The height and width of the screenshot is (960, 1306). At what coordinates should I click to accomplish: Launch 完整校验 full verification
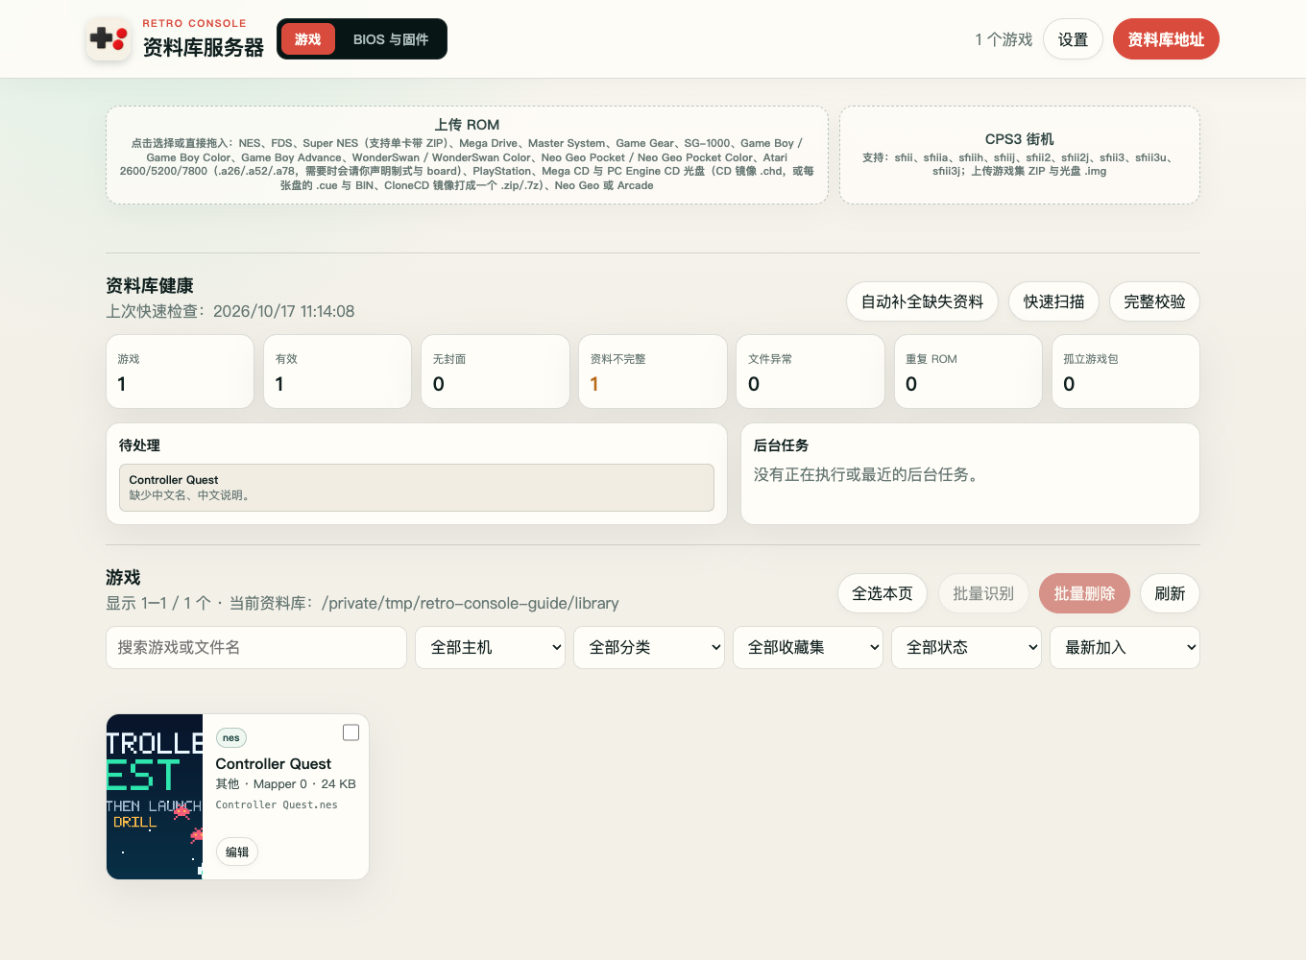pos(1154,301)
